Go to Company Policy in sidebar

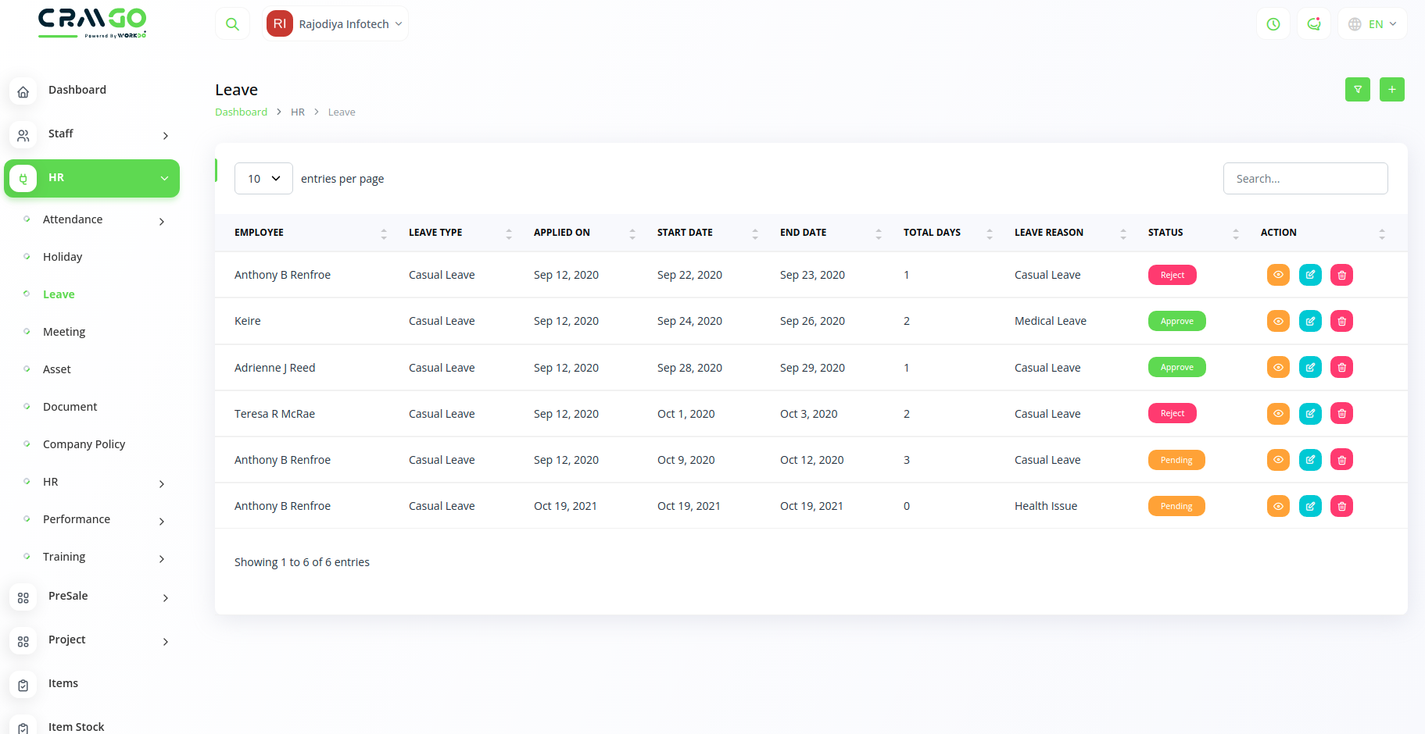[84, 444]
